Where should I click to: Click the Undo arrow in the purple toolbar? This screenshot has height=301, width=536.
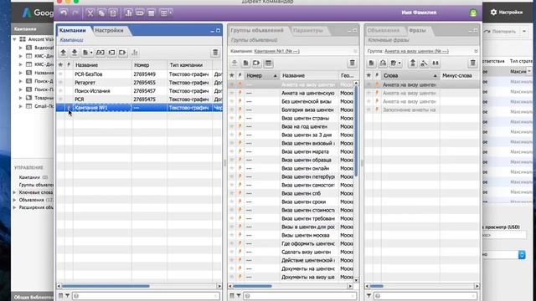(64, 13)
